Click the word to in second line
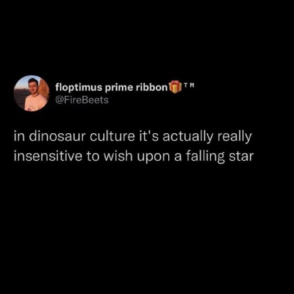Image resolution: width=294 pixels, height=294 pixels. [93, 157]
